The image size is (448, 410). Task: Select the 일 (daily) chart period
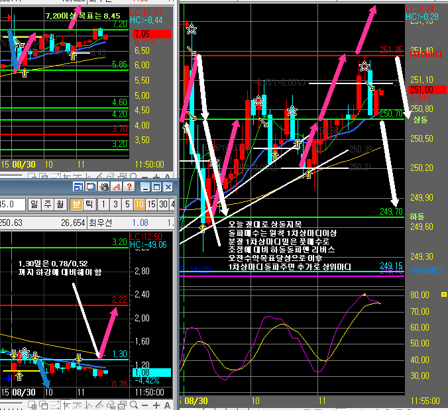point(33,205)
